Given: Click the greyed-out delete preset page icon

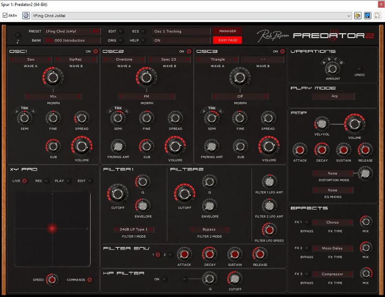Looking at the screenshot, I should 377,16.
